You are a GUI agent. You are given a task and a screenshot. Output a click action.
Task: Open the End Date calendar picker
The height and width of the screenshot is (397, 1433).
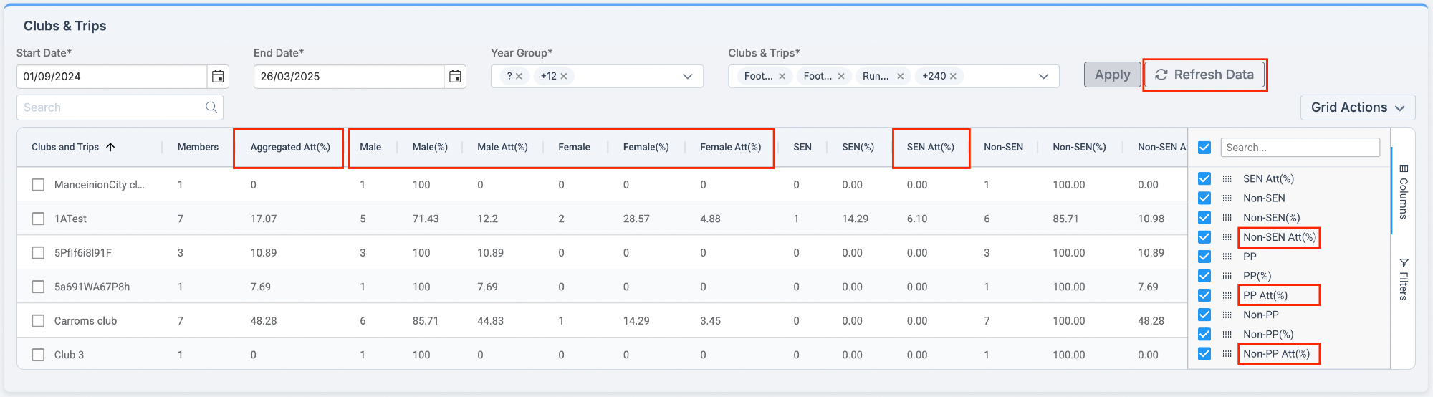[x=455, y=77]
